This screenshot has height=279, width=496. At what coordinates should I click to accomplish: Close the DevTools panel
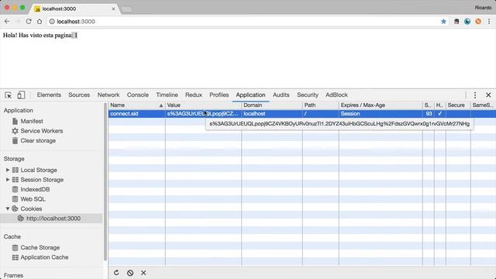pos(488,95)
